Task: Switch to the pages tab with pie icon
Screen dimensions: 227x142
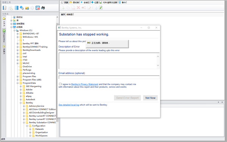Action: click(x=65, y=2)
